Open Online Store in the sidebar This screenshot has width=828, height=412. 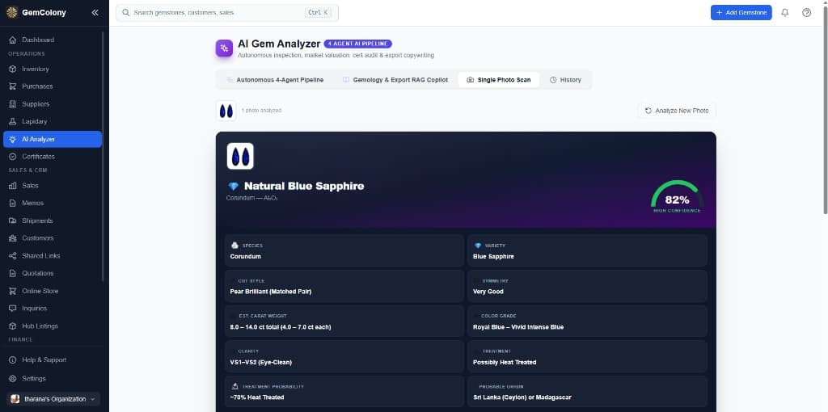(53, 291)
